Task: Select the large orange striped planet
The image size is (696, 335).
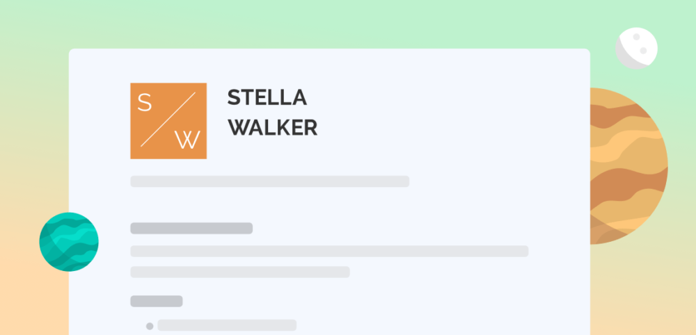Action: coord(628,166)
